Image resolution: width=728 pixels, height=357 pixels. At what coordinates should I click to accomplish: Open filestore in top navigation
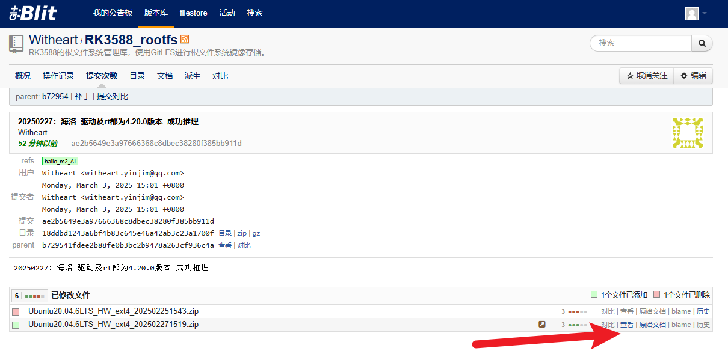(194, 13)
